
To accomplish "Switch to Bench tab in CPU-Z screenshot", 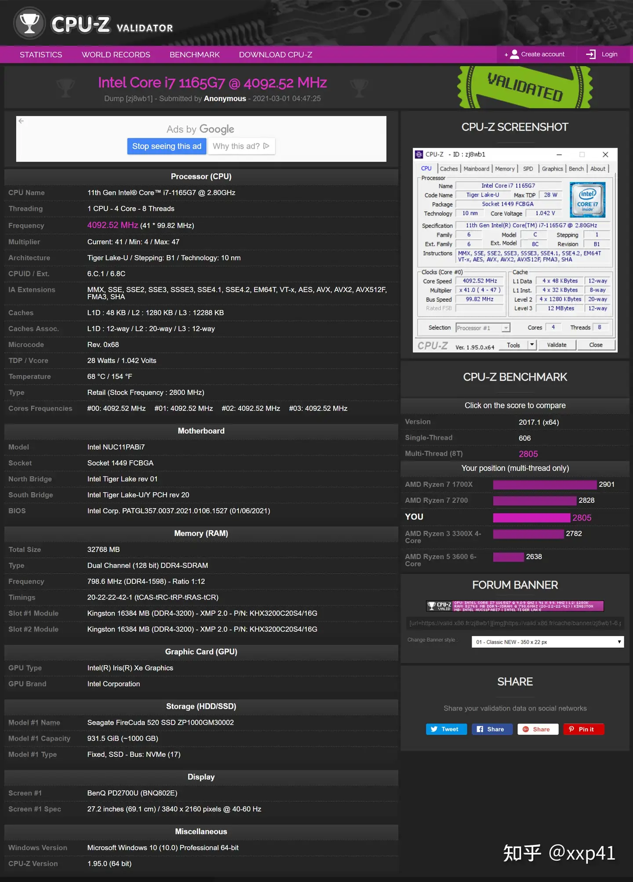I will (576, 169).
